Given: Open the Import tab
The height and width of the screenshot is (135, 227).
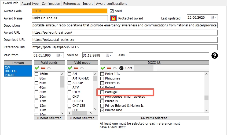Looking at the screenshot, I should pyautogui.click(x=88, y=3).
